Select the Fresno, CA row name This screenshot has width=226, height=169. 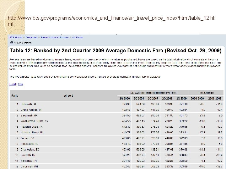coord(27,138)
